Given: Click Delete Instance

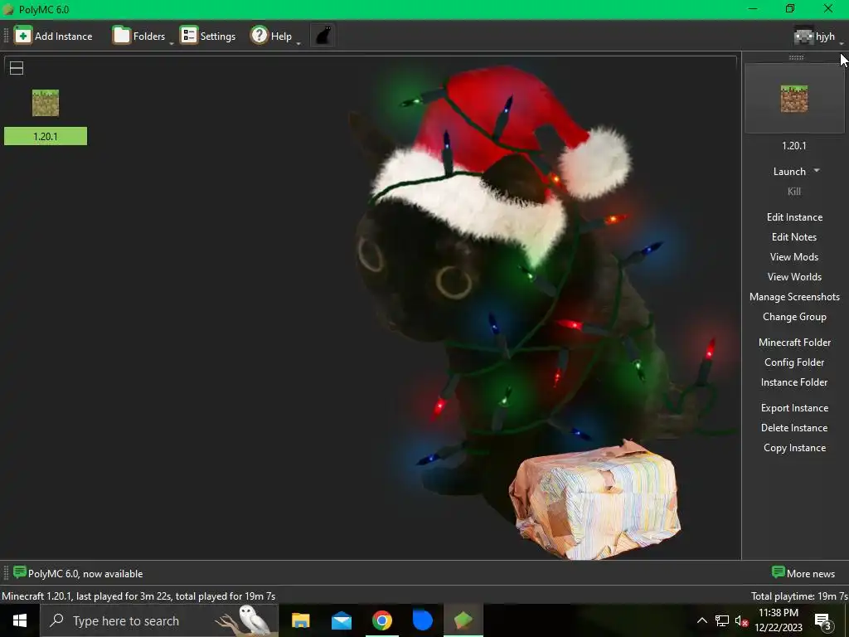Looking at the screenshot, I should [794, 428].
